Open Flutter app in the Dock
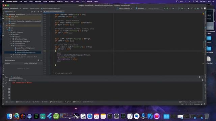Image resolution: width=216 pixels, height=121 pixels. (50, 116)
